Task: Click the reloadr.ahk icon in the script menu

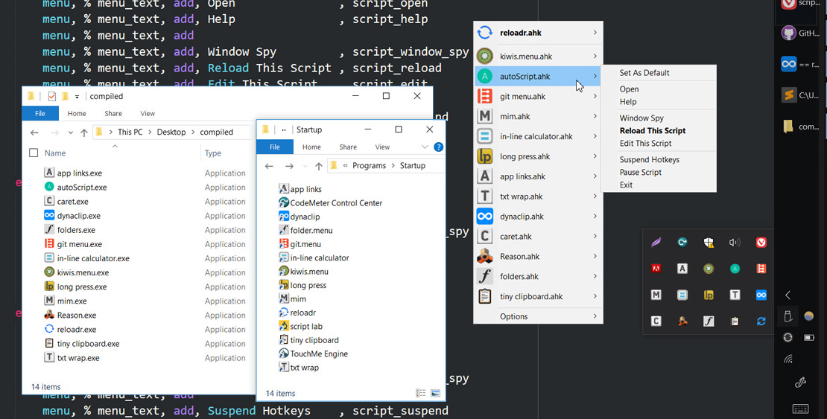Action: point(485,33)
